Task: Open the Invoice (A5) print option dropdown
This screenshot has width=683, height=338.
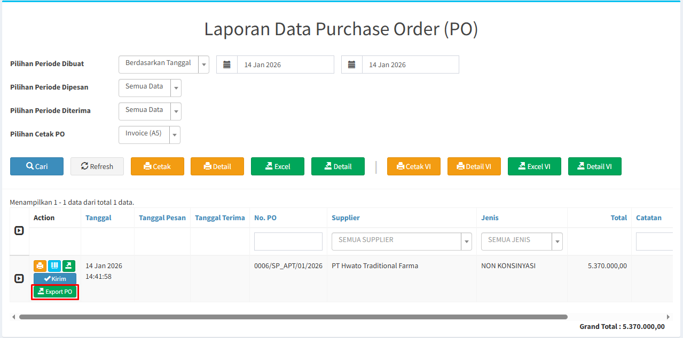Action: pyautogui.click(x=150, y=135)
